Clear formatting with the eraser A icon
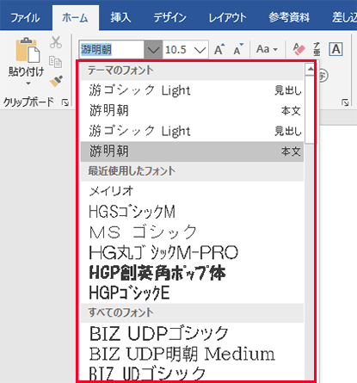357x383 pixels. 299,49
